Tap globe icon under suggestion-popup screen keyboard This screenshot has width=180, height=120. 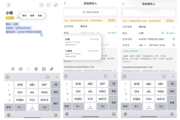point(67,114)
